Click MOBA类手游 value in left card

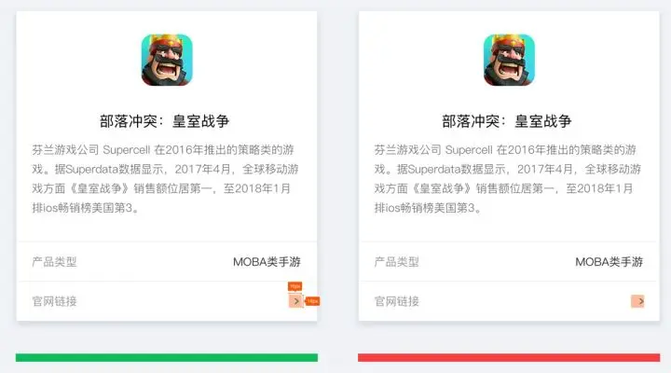tap(267, 262)
